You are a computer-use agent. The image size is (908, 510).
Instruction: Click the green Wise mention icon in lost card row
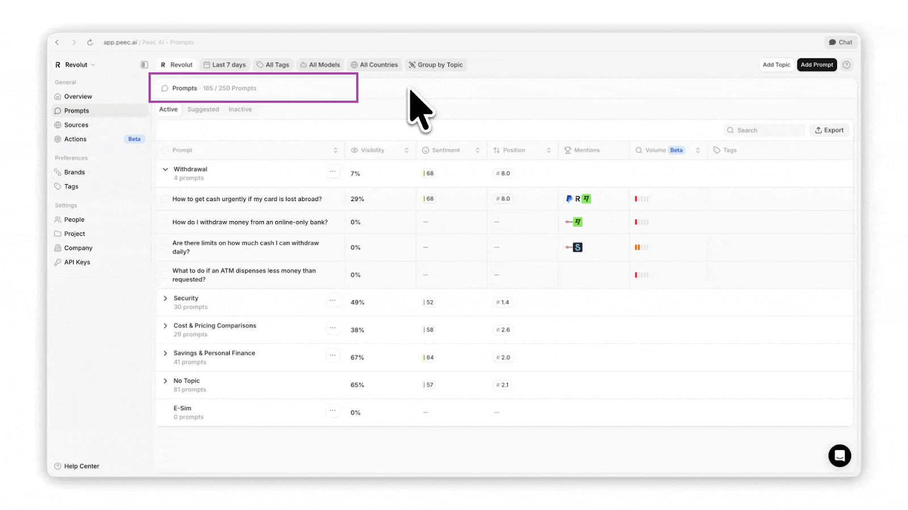(x=586, y=199)
